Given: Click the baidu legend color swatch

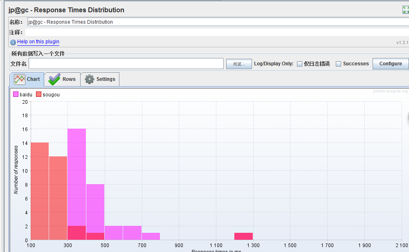Looking at the screenshot, I should (x=16, y=94).
